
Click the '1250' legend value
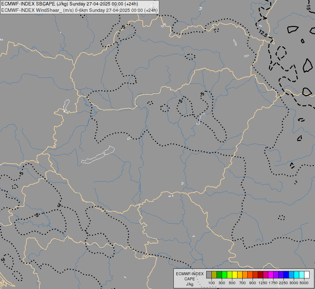pyautogui.click(x=263, y=283)
